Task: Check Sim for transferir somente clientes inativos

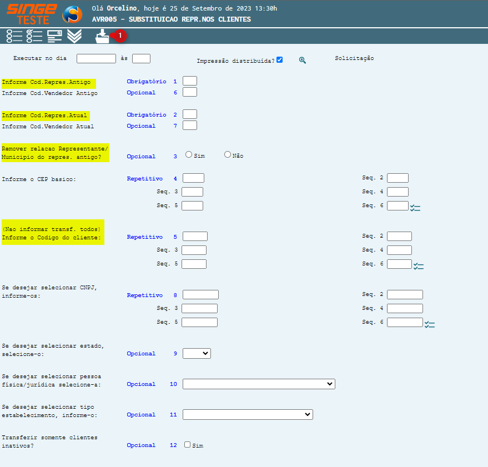Action: pyautogui.click(x=188, y=444)
